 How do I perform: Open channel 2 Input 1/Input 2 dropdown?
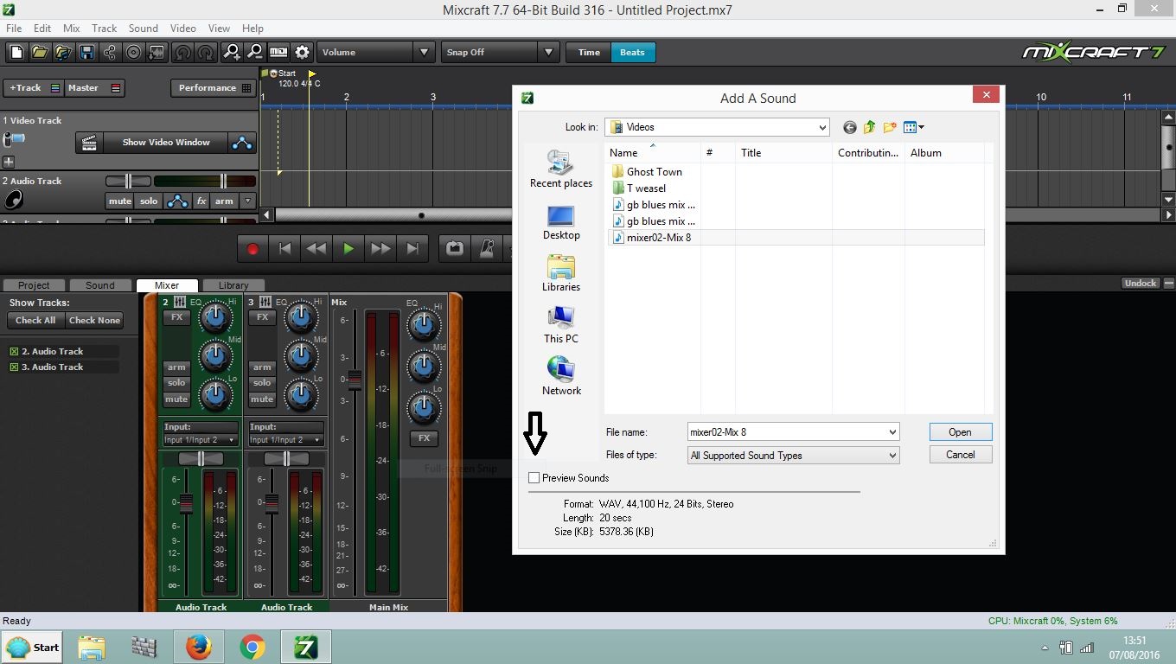point(201,440)
